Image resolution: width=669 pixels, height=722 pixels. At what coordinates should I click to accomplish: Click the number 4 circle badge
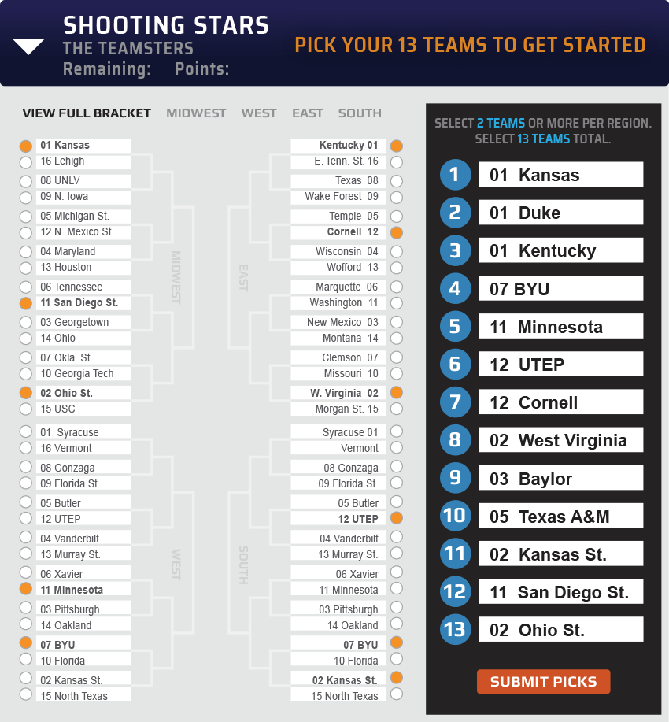click(x=455, y=289)
